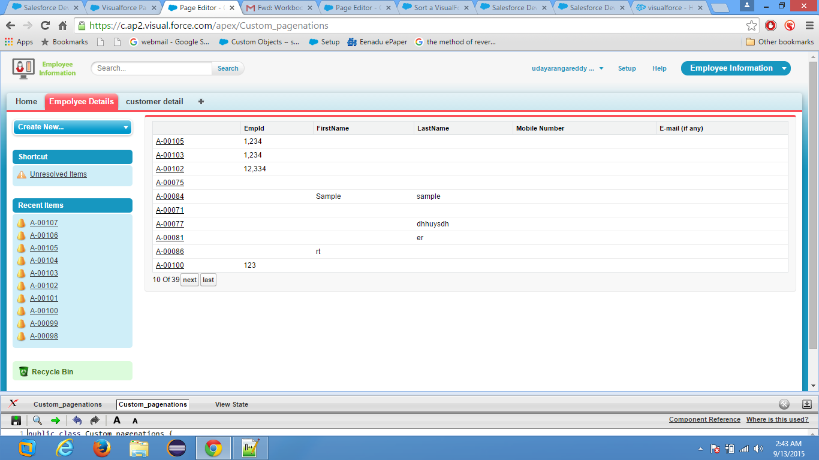Click the gray wrench settings icon in footer
819x460 pixels.
pos(784,404)
